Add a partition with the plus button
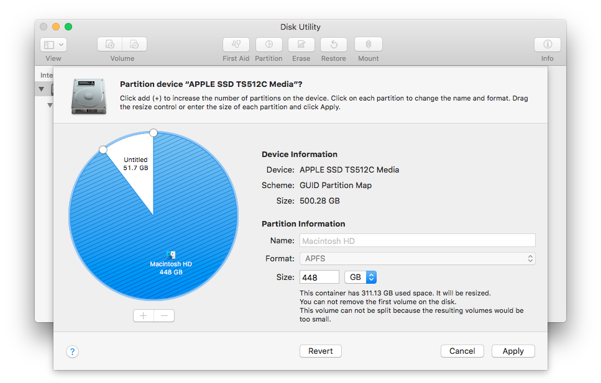Screen dimensions: 601x383 tap(144, 315)
